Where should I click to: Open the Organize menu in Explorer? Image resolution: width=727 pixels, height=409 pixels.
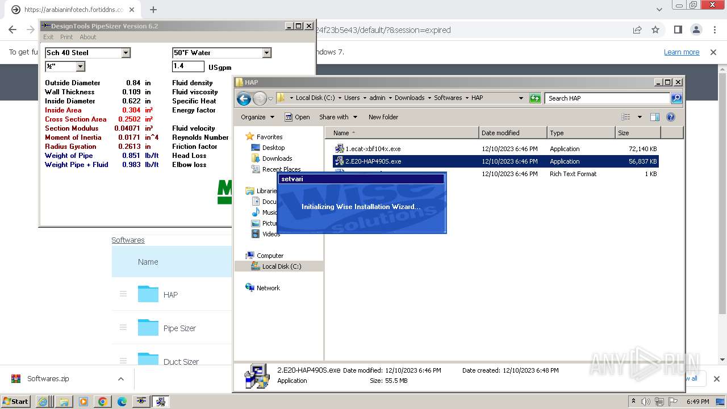[257, 117]
